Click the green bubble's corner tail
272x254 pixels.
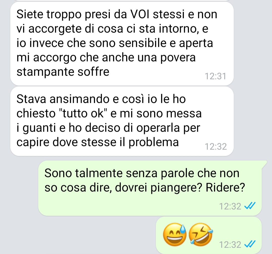(x=264, y=164)
